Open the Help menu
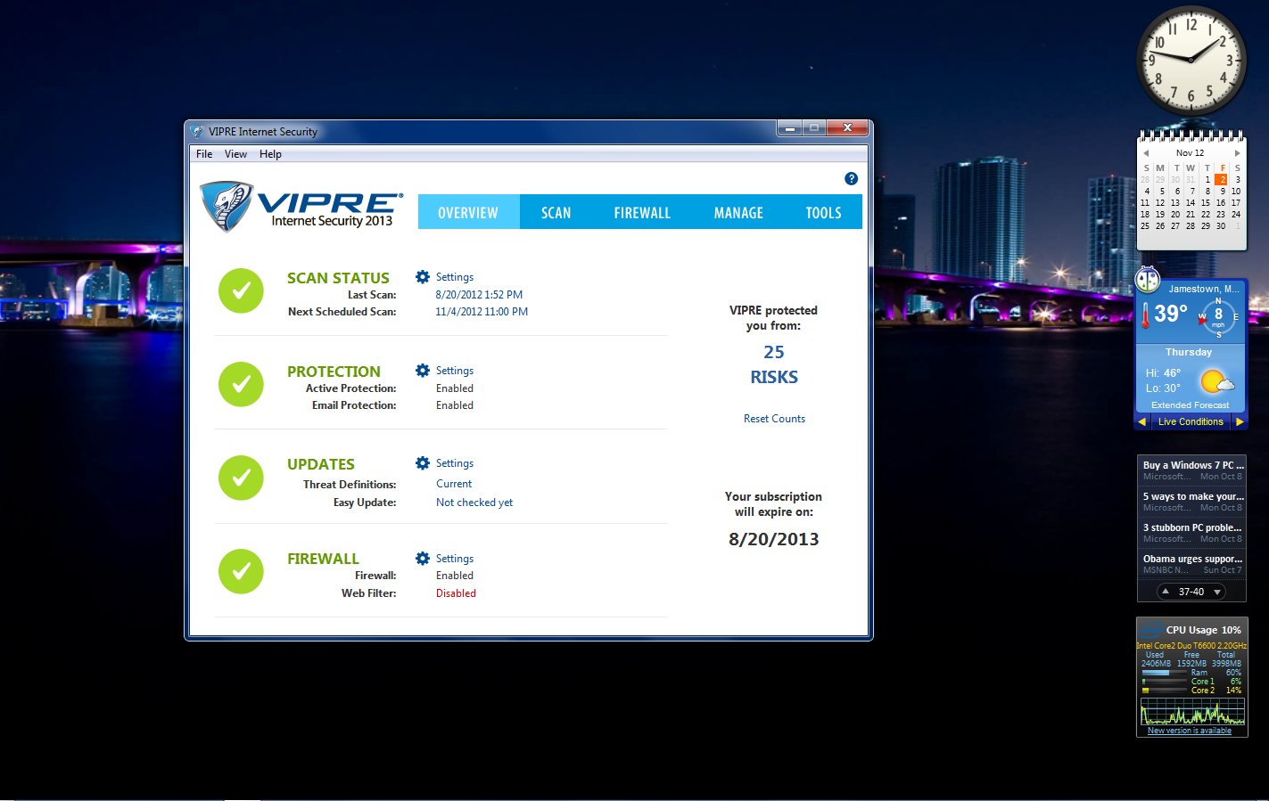The height and width of the screenshot is (801, 1269). coord(270,154)
